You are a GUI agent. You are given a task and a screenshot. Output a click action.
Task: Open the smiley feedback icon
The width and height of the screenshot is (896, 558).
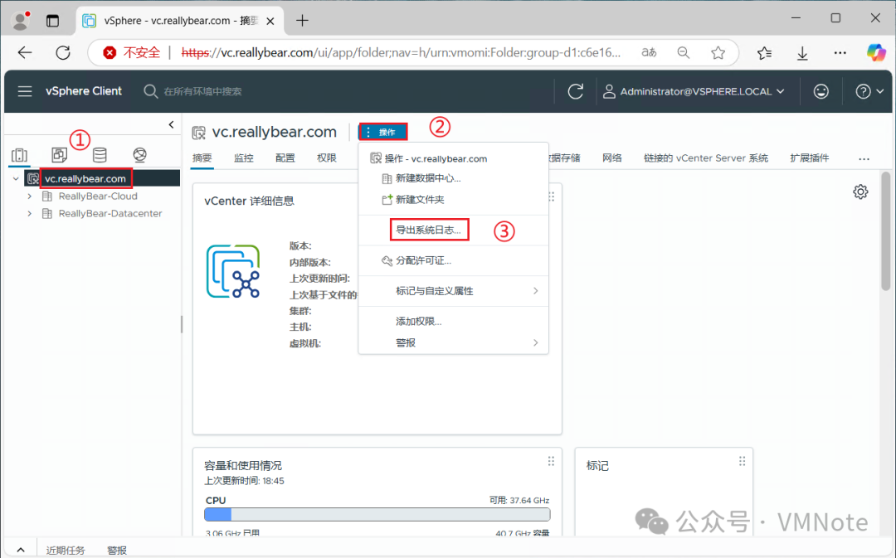pos(821,91)
